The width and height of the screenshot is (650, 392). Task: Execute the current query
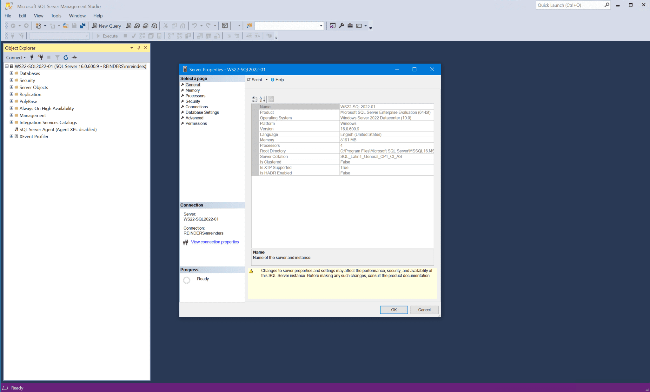click(107, 36)
